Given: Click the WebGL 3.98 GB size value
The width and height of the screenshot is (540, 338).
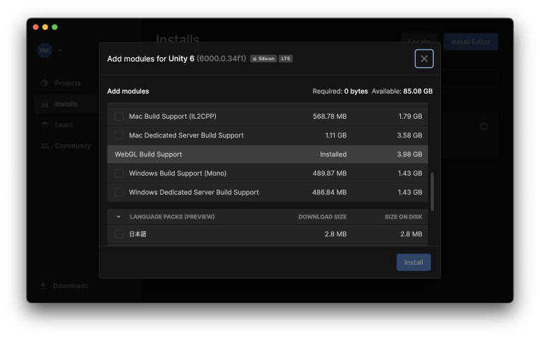Looking at the screenshot, I should (409, 154).
